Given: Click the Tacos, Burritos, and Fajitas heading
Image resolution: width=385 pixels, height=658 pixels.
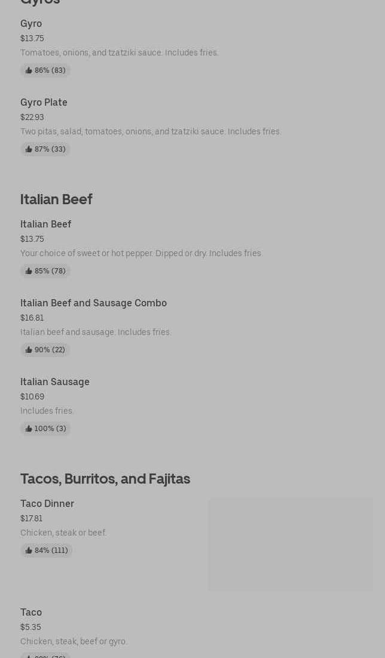Looking at the screenshot, I should pos(105,479).
